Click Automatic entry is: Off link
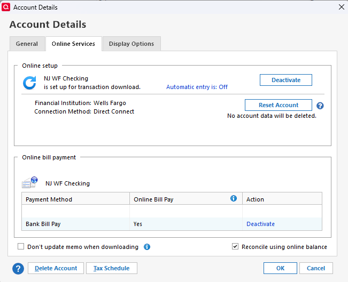Image resolution: width=348 pixels, height=282 pixels. click(x=197, y=87)
